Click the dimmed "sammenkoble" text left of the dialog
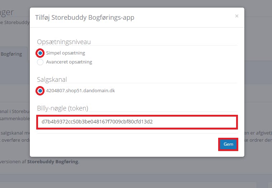 (x=15, y=119)
